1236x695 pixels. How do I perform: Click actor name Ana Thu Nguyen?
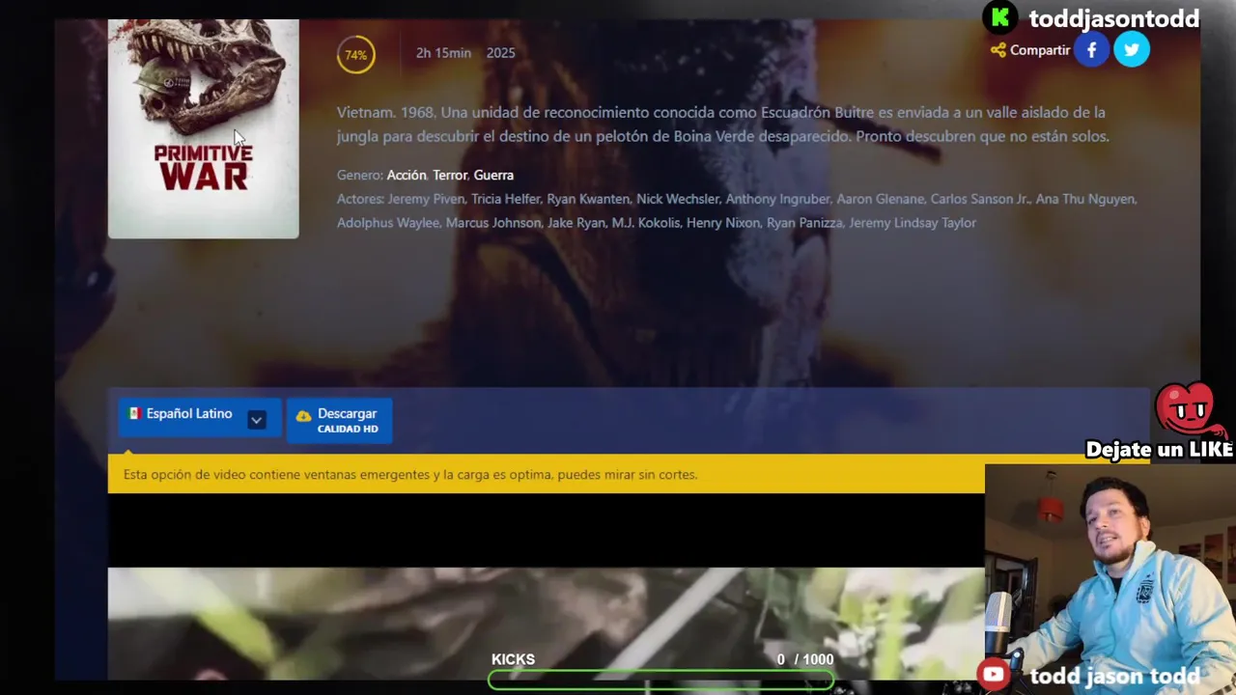tap(1085, 199)
